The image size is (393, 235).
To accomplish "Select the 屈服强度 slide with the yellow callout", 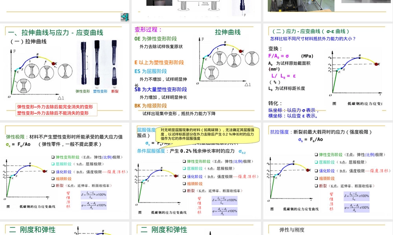I will click(x=196, y=171).
